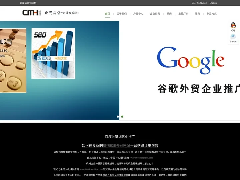Open the E-mail contact icon
Screen dimensions: 240x180
tap(233, 37)
